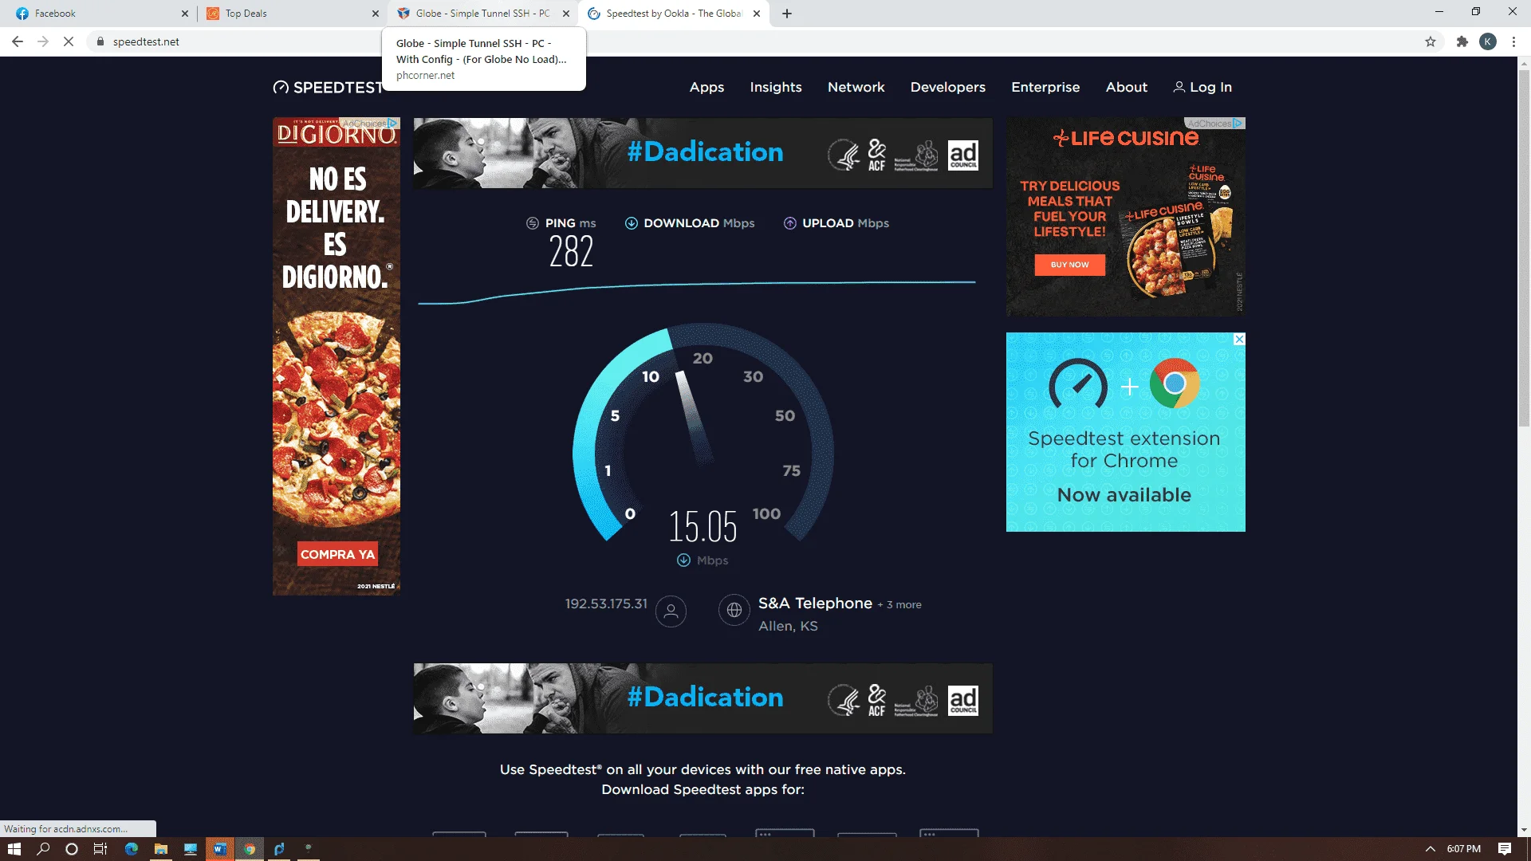Click the Log In link
The height and width of the screenshot is (861, 1531).
tap(1202, 88)
